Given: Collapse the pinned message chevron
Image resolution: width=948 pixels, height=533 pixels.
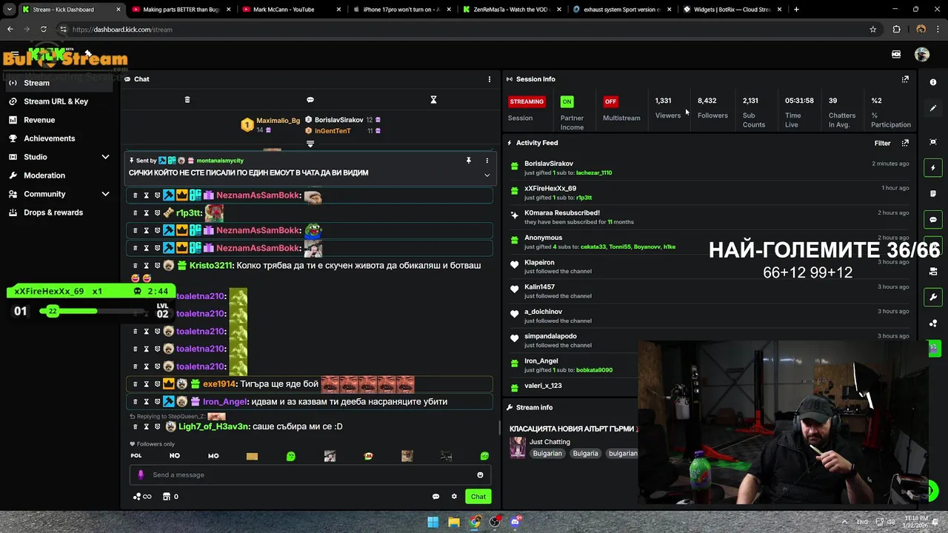Looking at the screenshot, I should pyautogui.click(x=487, y=175).
